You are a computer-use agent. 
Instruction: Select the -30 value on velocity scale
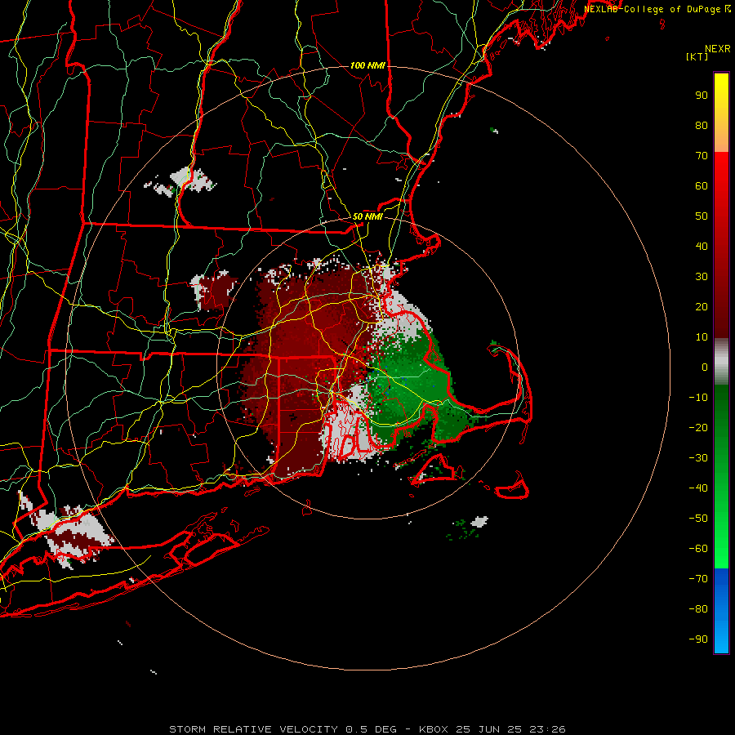(x=698, y=458)
